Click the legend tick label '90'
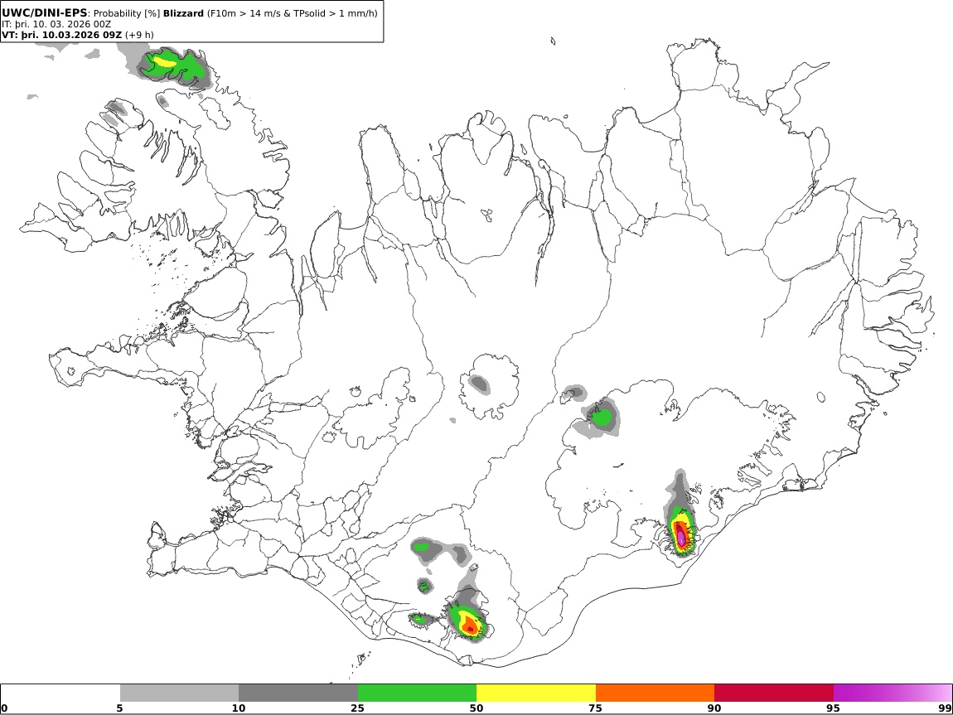 [714, 708]
